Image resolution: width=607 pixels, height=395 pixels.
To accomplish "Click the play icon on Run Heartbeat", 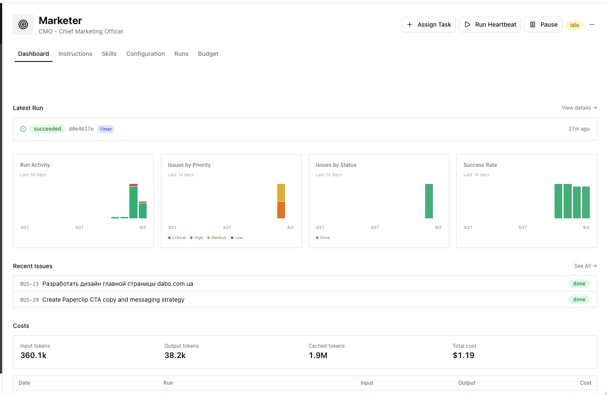I will click(467, 24).
